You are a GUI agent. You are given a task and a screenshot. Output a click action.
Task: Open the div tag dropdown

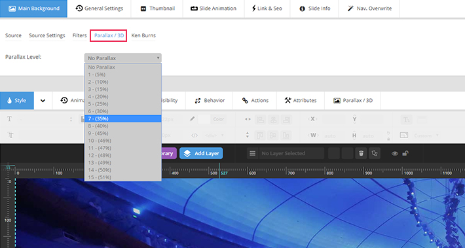(214, 135)
